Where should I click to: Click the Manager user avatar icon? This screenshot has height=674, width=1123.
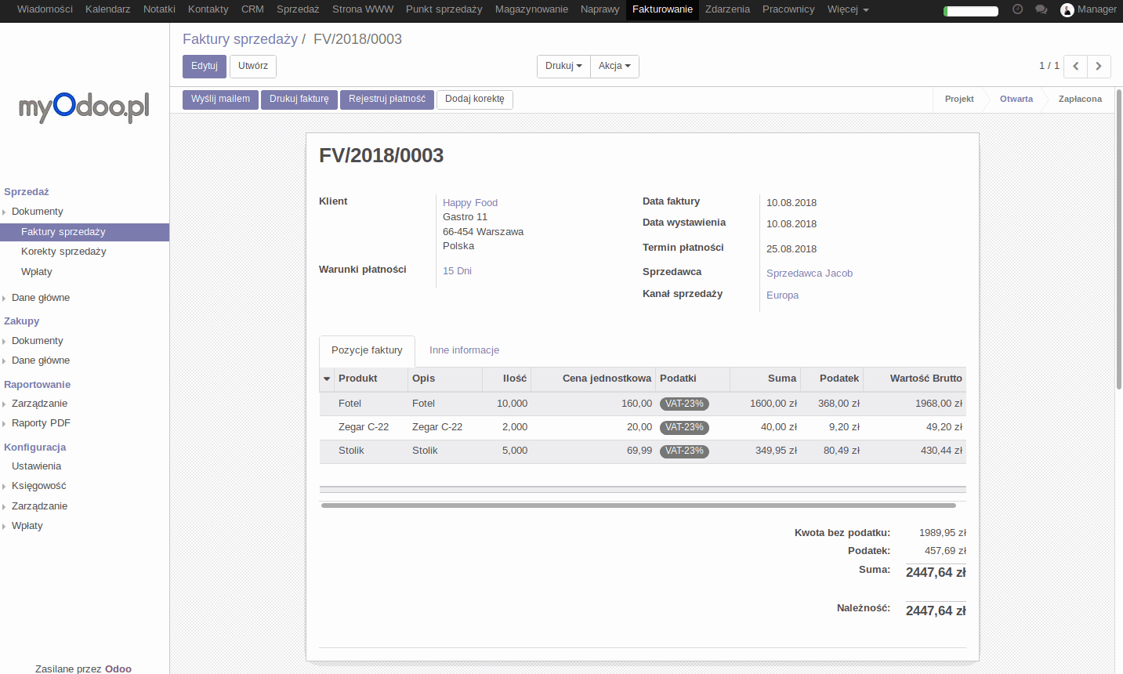pyautogui.click(x=1067, y=9)
